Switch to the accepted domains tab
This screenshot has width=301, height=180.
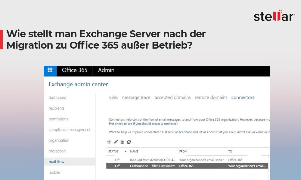point(172,97)
